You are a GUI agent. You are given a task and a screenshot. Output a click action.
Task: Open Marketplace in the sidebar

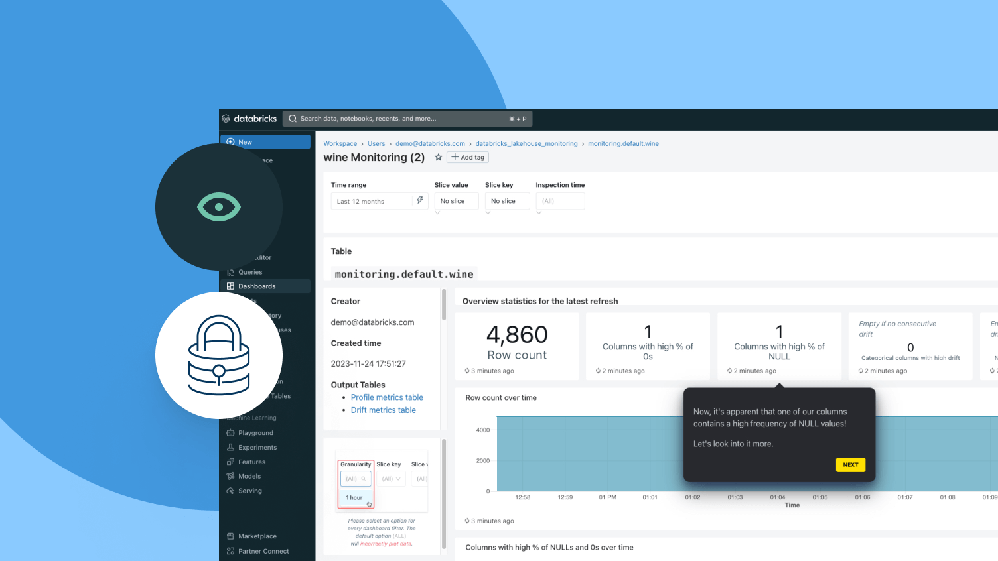tap(257, 536)
